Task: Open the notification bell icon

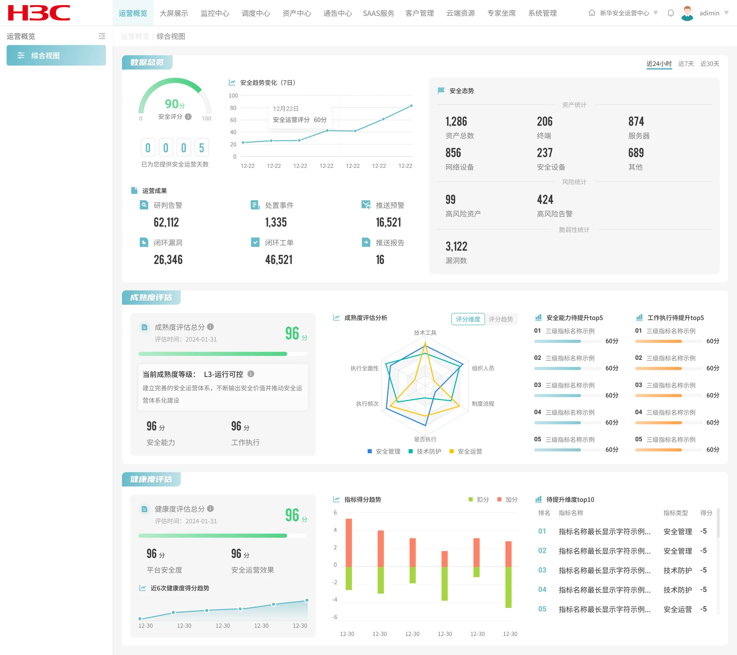Action: click(x=671, y=13)
